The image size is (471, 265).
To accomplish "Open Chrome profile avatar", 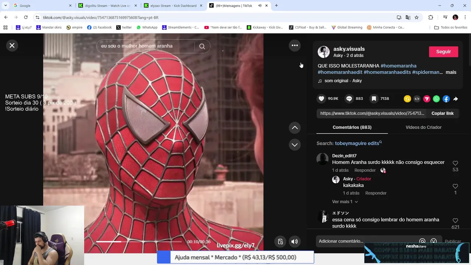I will (455, 17).
